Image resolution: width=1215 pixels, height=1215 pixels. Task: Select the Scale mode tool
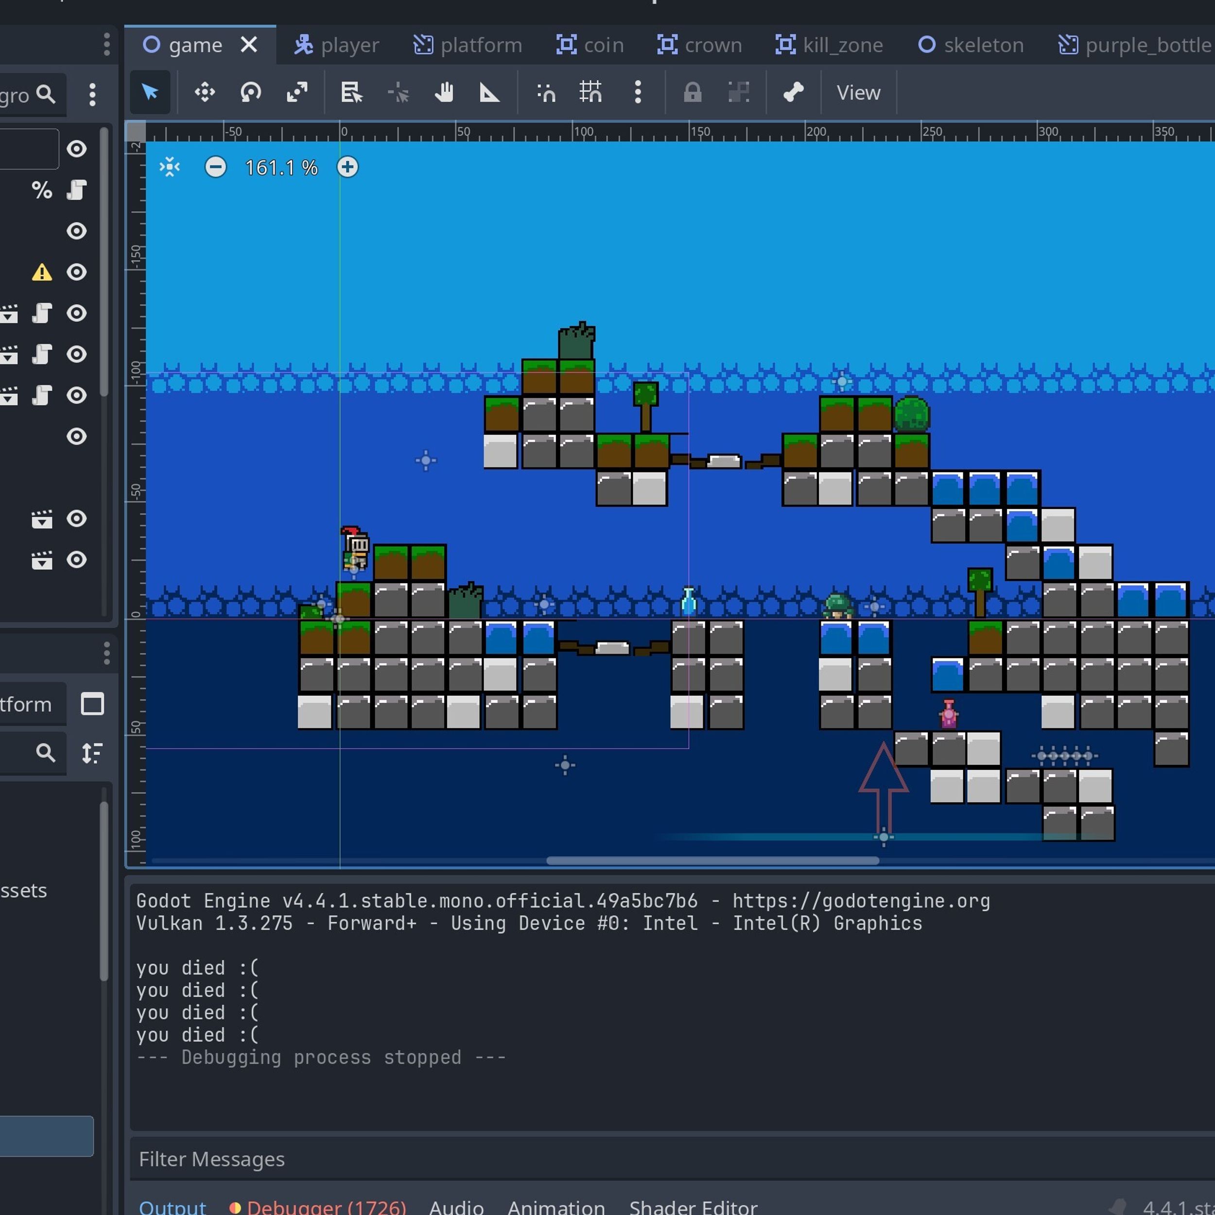click(297, 93)
